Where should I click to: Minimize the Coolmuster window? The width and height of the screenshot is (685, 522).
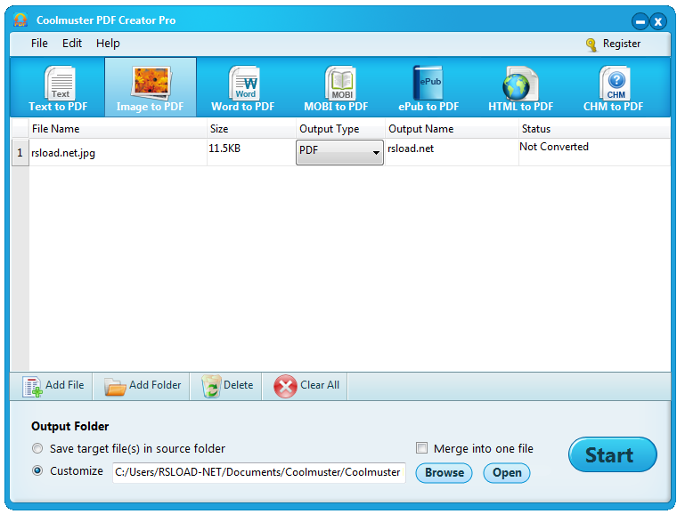pos(640,21)
